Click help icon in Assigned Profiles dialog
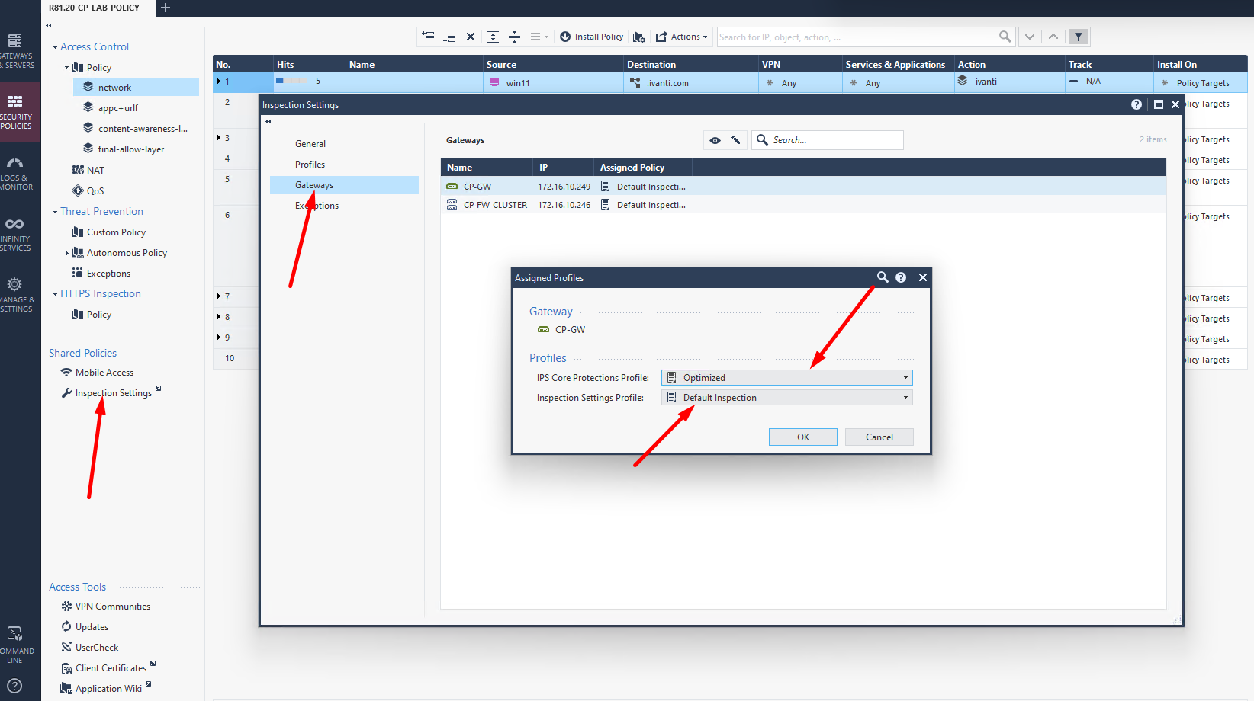Image resolution: width=1254 pixels, height=701 pixels. click(901, 277)
